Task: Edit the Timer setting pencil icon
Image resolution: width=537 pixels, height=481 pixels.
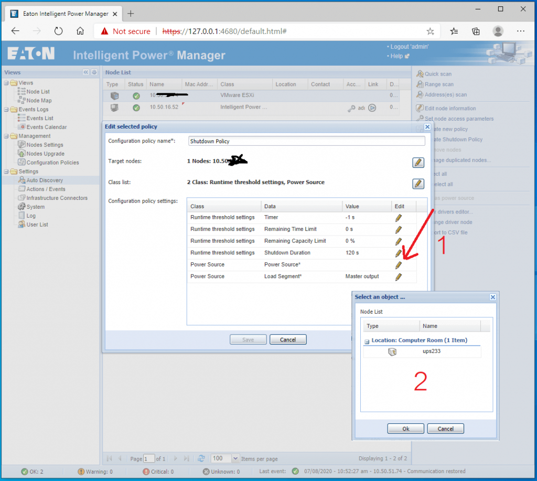Action: click(x=399, y=218)
